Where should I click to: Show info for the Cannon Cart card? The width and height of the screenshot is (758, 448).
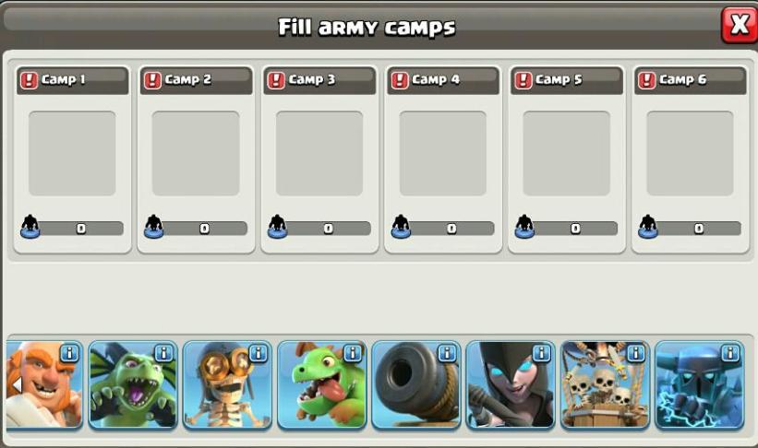click(447, 353)
